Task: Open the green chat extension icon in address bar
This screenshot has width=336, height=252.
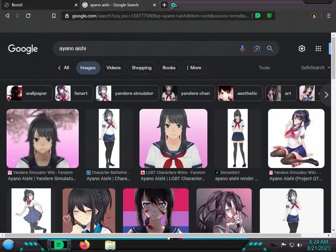Action: [x=258, y=16]
